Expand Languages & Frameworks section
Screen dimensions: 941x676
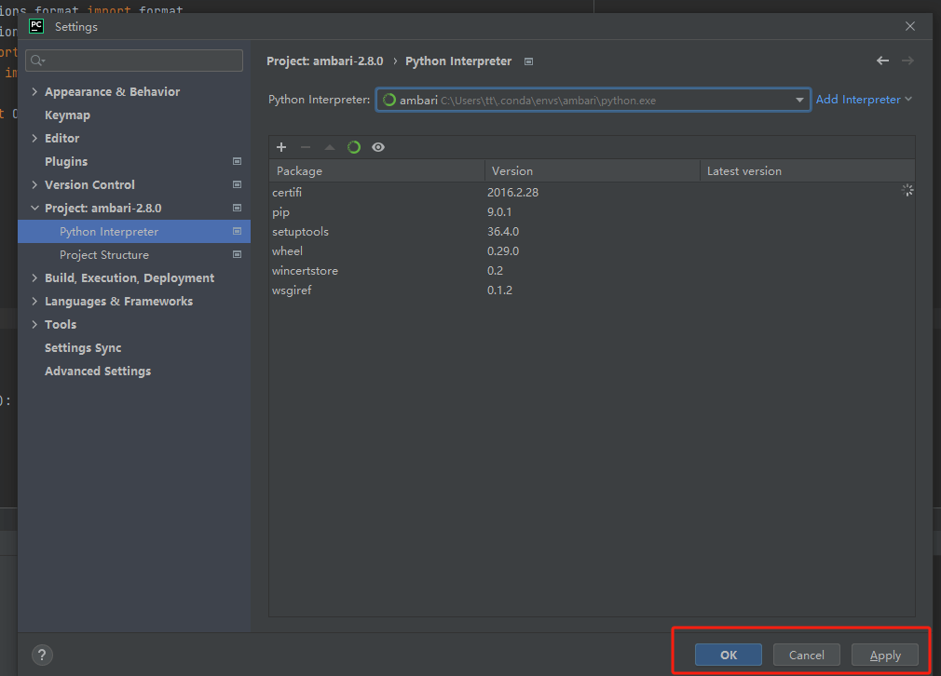tap(34, 301)
